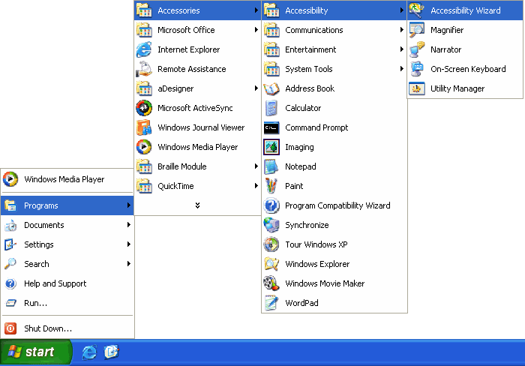Click the Shut Down... label
Screen dimensions: 525x366
(x=48, y=328)
